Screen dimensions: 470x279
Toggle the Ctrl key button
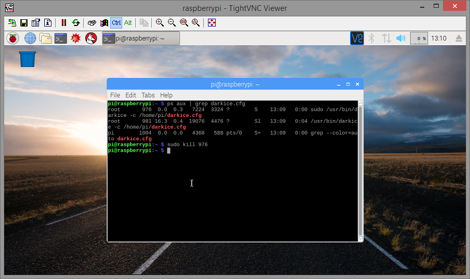coord(116,23)
